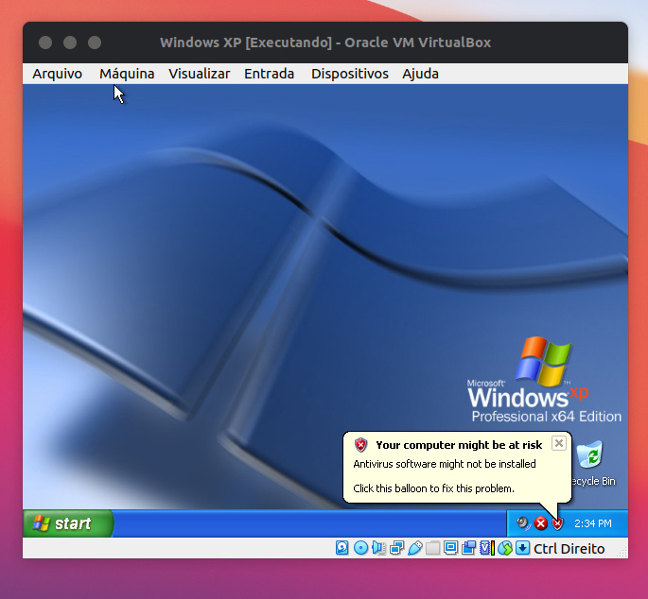Click the mouse integration status icon
This screenshot has height=599, width=648.
tap(505, 548)
